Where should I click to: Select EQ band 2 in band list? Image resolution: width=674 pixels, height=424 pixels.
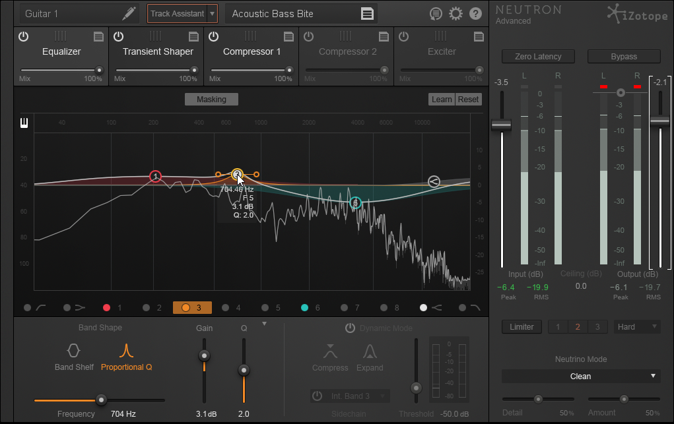tap(152, 307)
